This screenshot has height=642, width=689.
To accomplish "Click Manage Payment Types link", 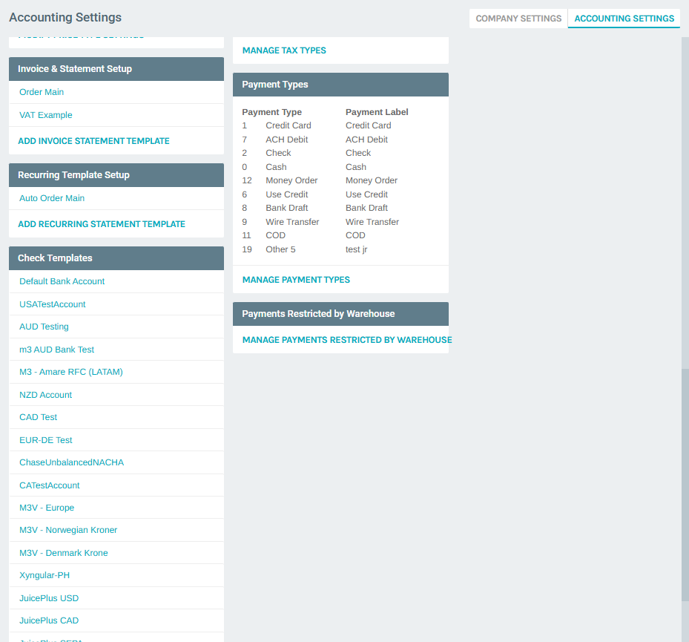I will (x=296, y=280).
